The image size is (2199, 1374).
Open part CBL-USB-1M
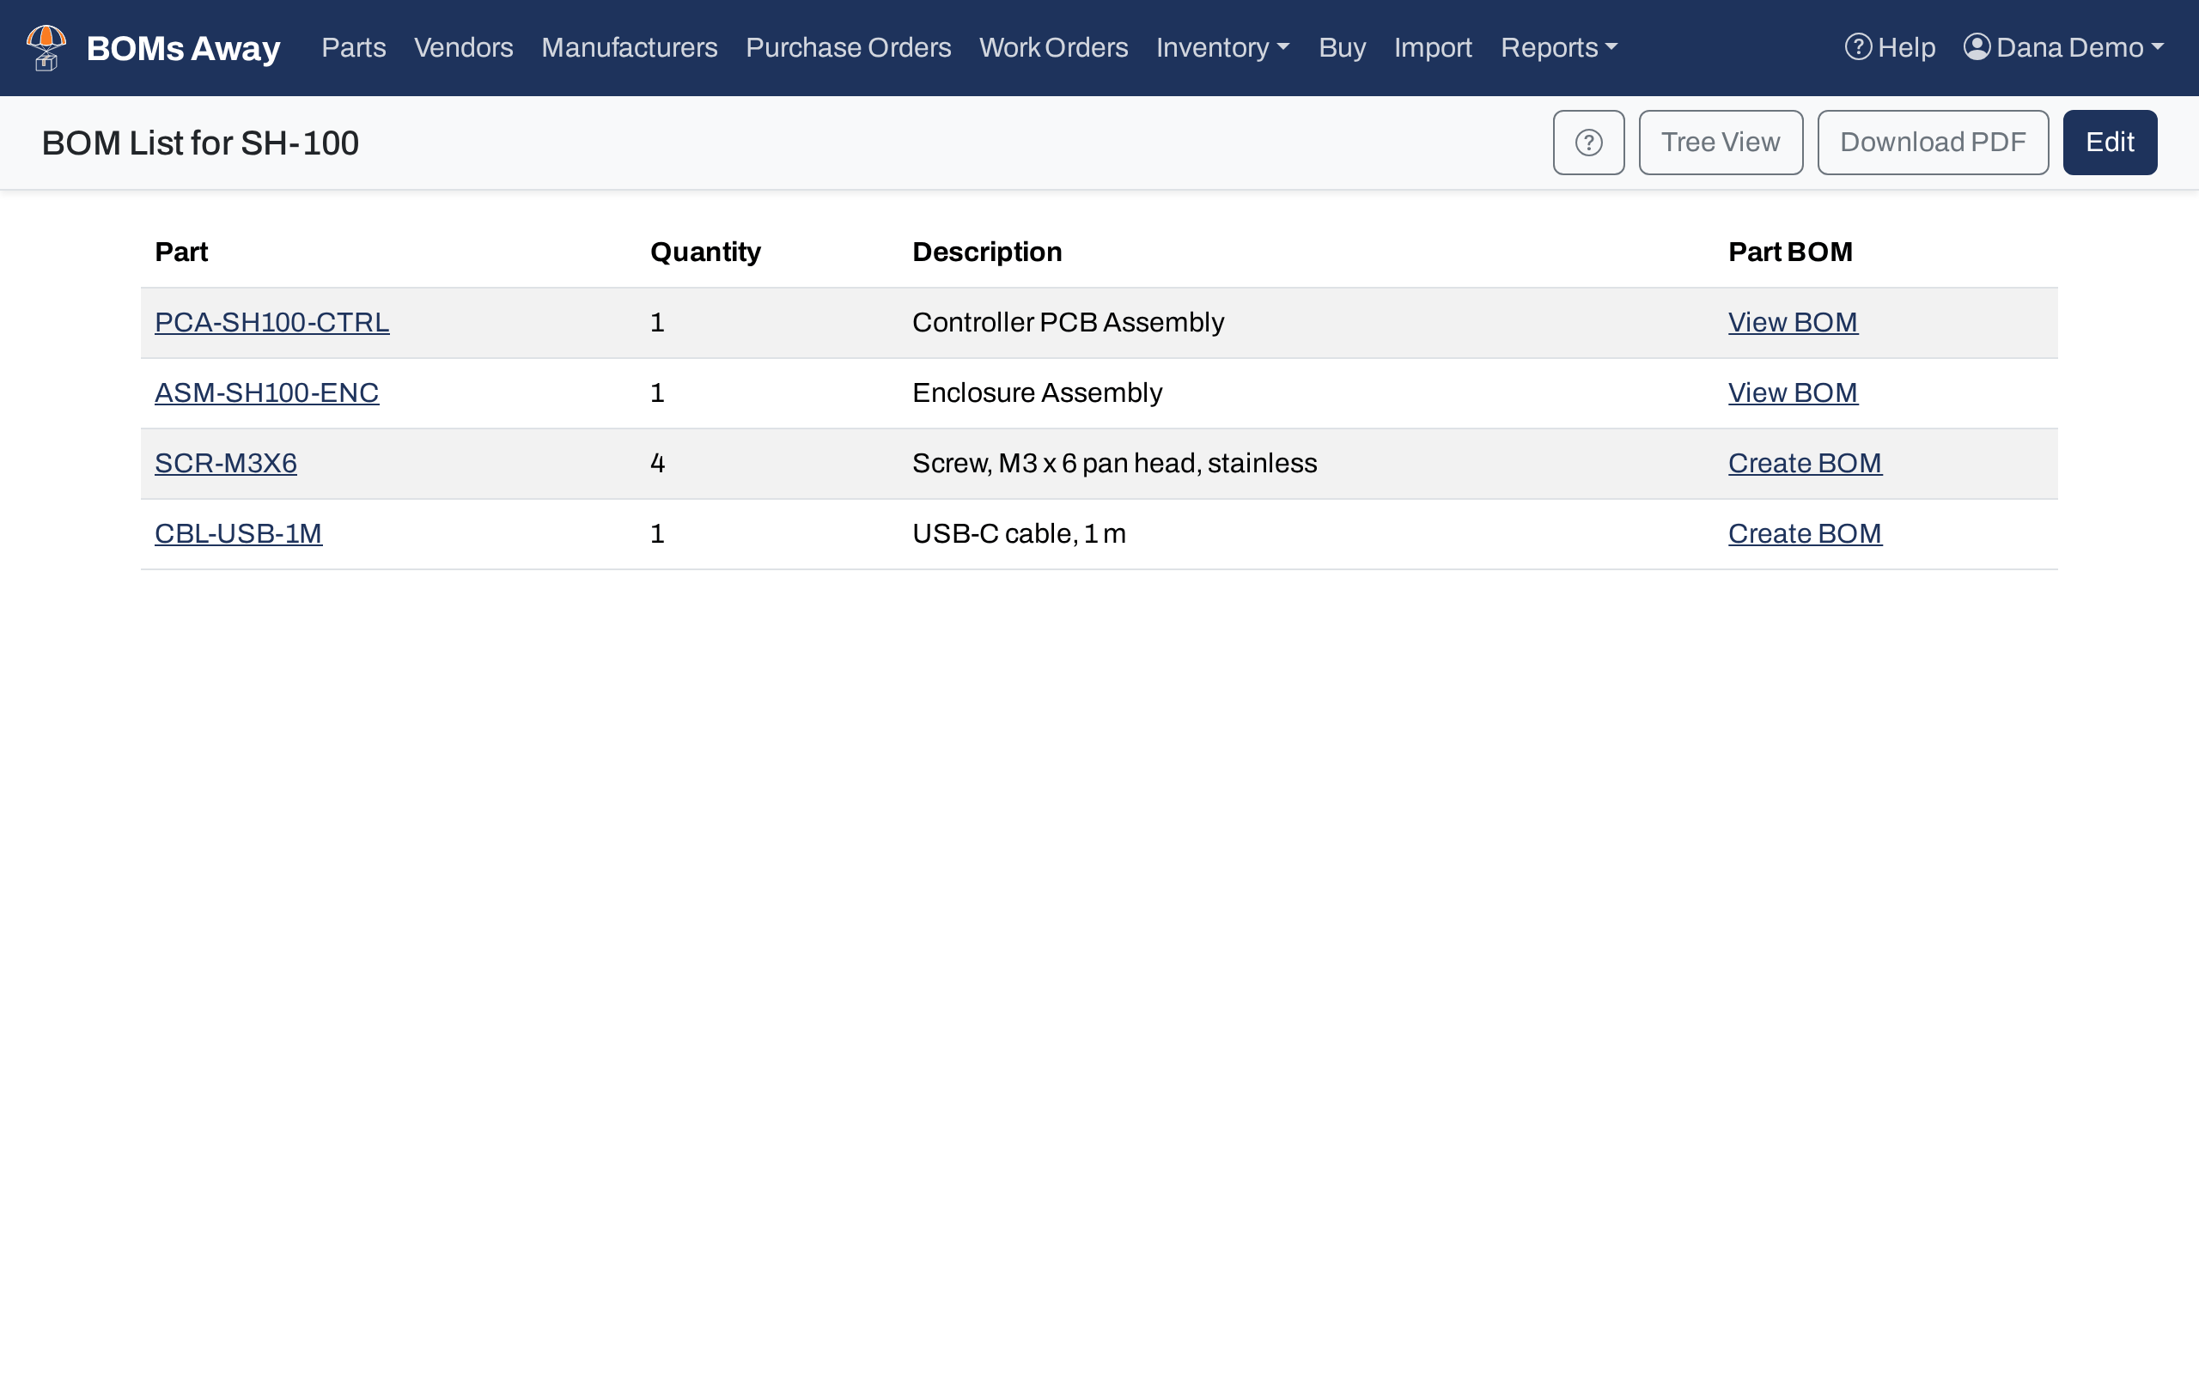[x=238, y=533]
